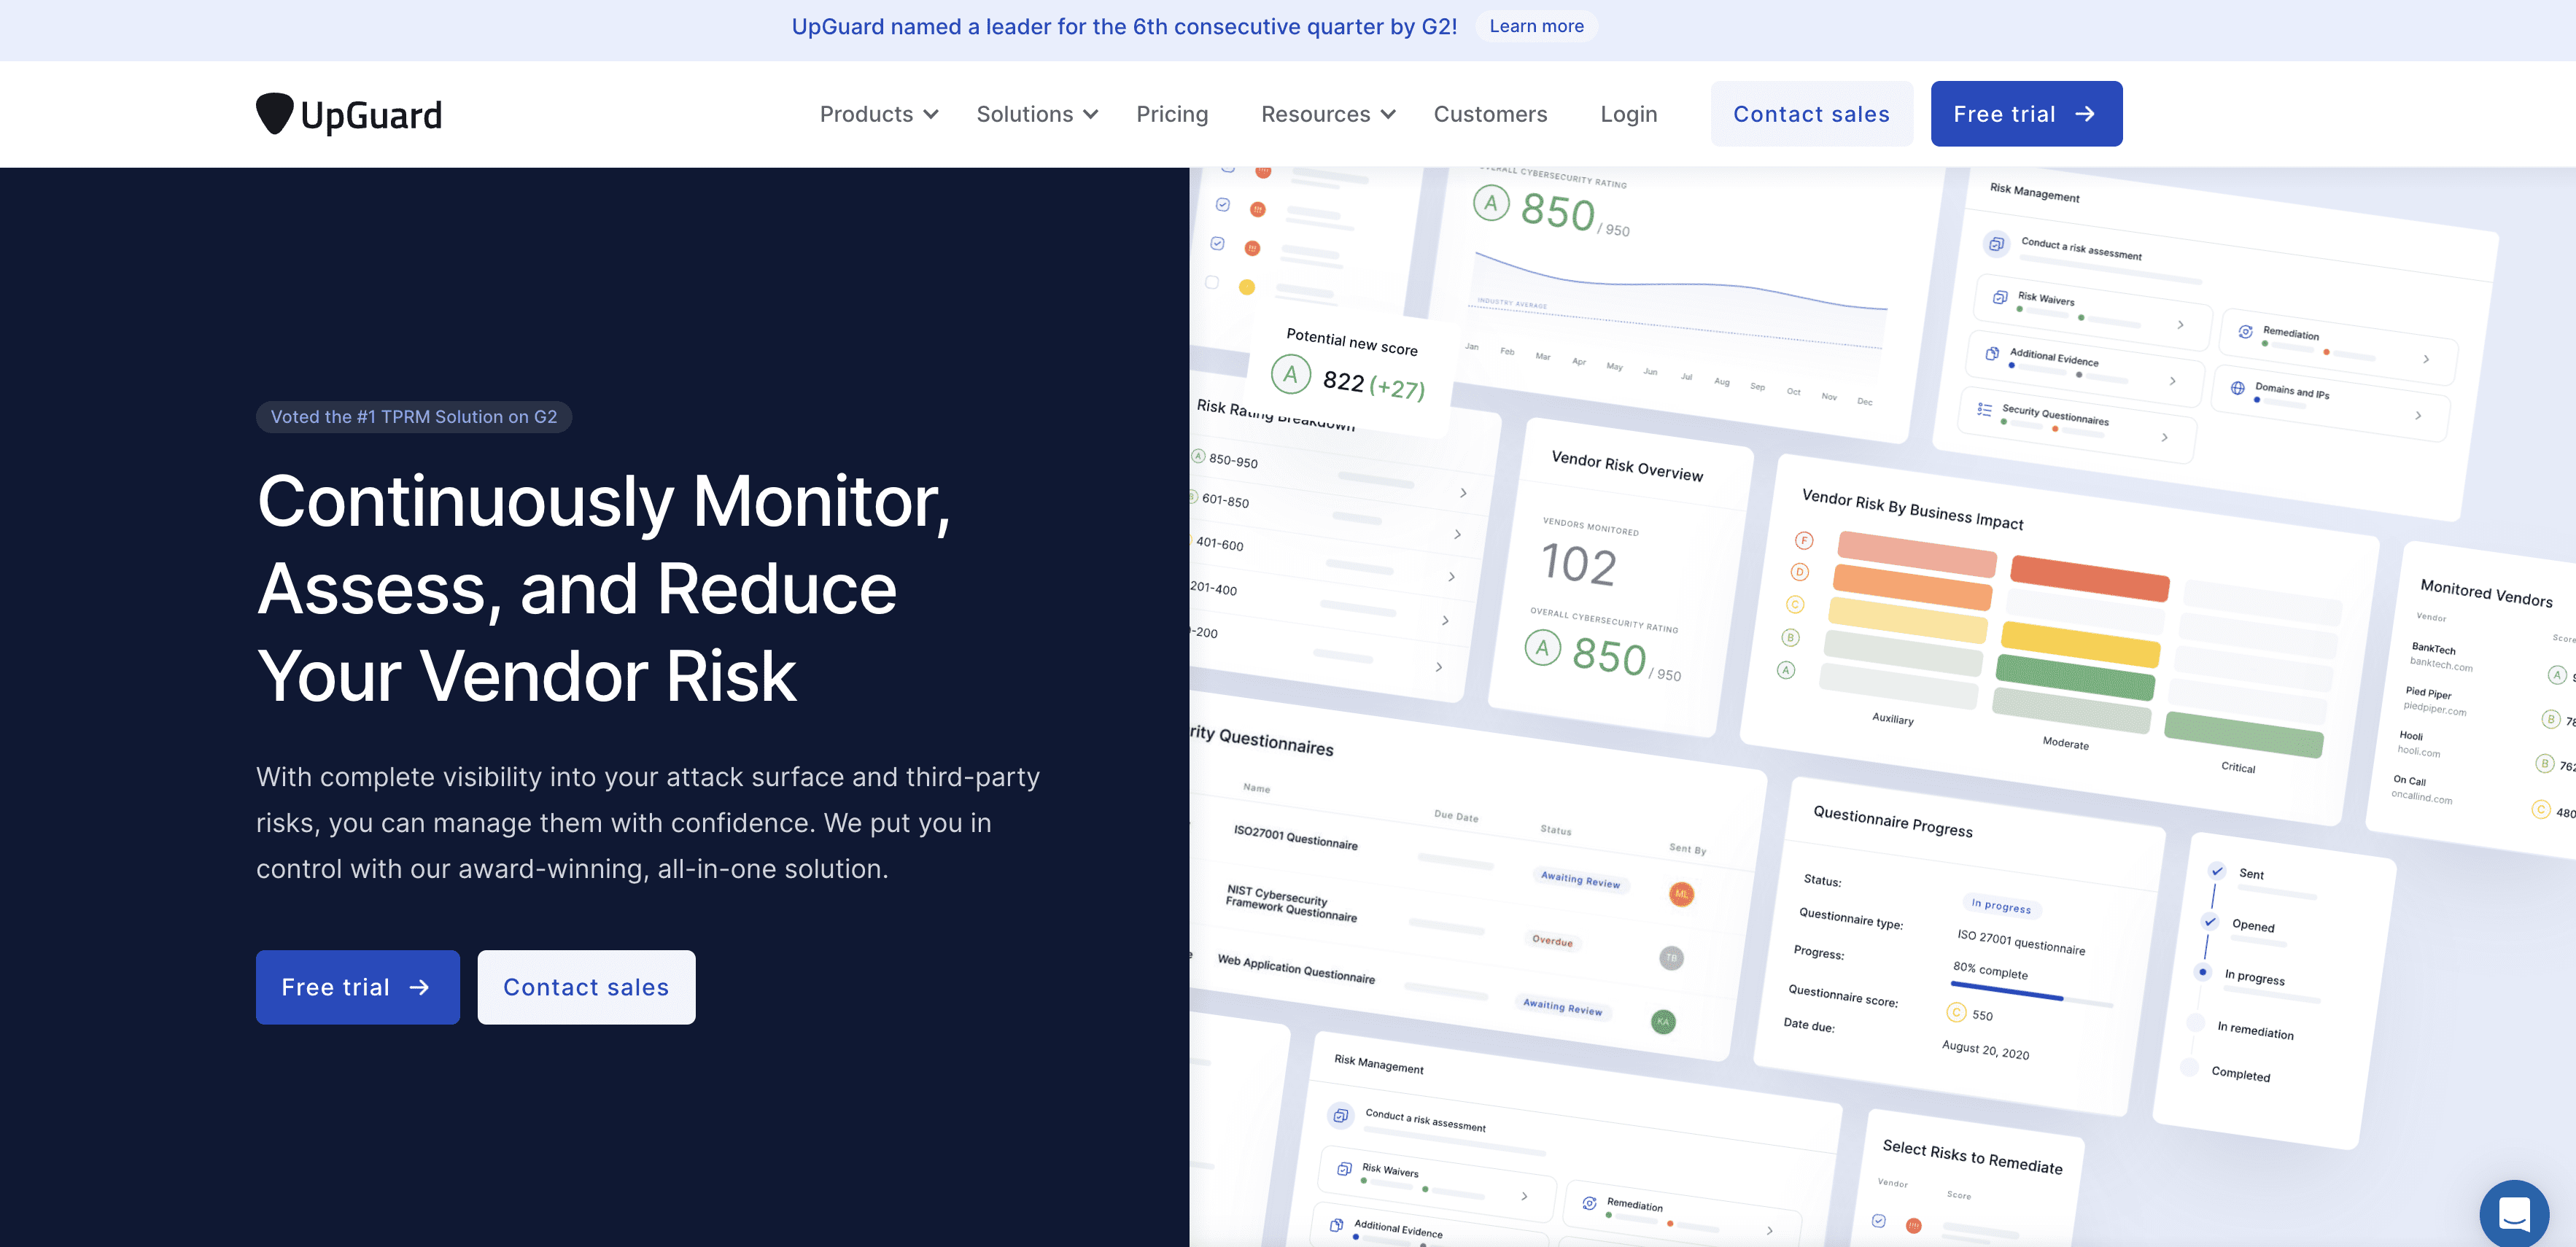The width and height of the screenshot is (2576, 1247).
Task: Click the Free trial button in the hero
Action: point(357,987)
